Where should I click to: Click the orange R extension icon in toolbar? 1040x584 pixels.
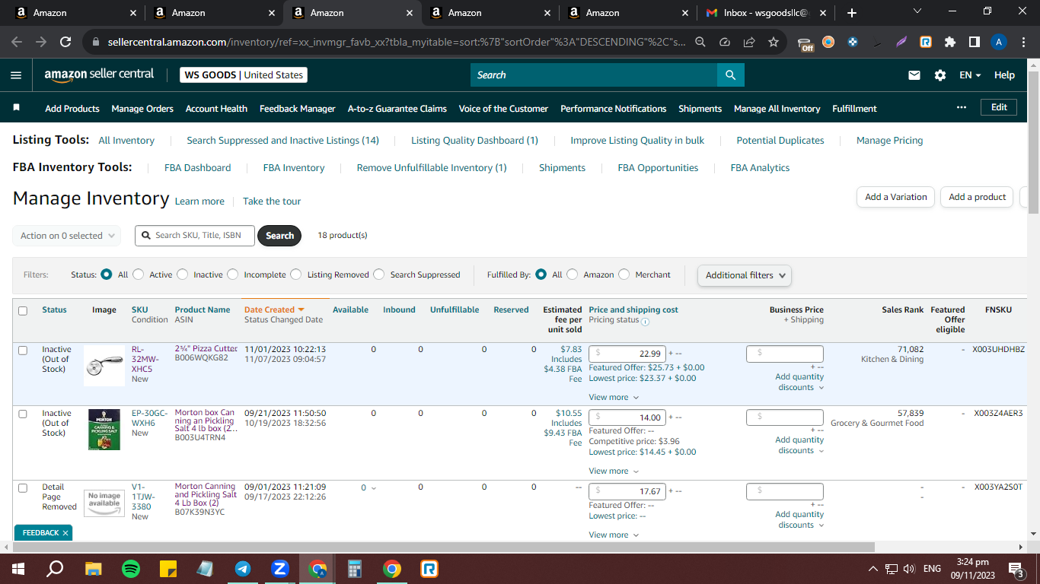pos(926,43)
